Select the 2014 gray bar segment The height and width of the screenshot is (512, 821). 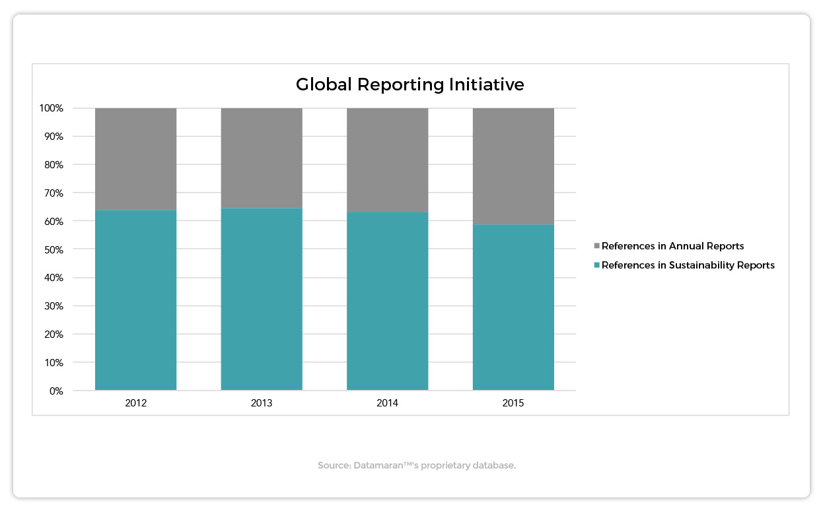point(388,160)
